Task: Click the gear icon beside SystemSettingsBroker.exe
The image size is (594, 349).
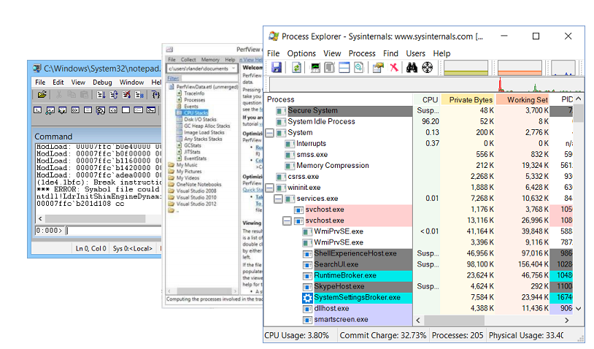Action: (x=307, y=298)
